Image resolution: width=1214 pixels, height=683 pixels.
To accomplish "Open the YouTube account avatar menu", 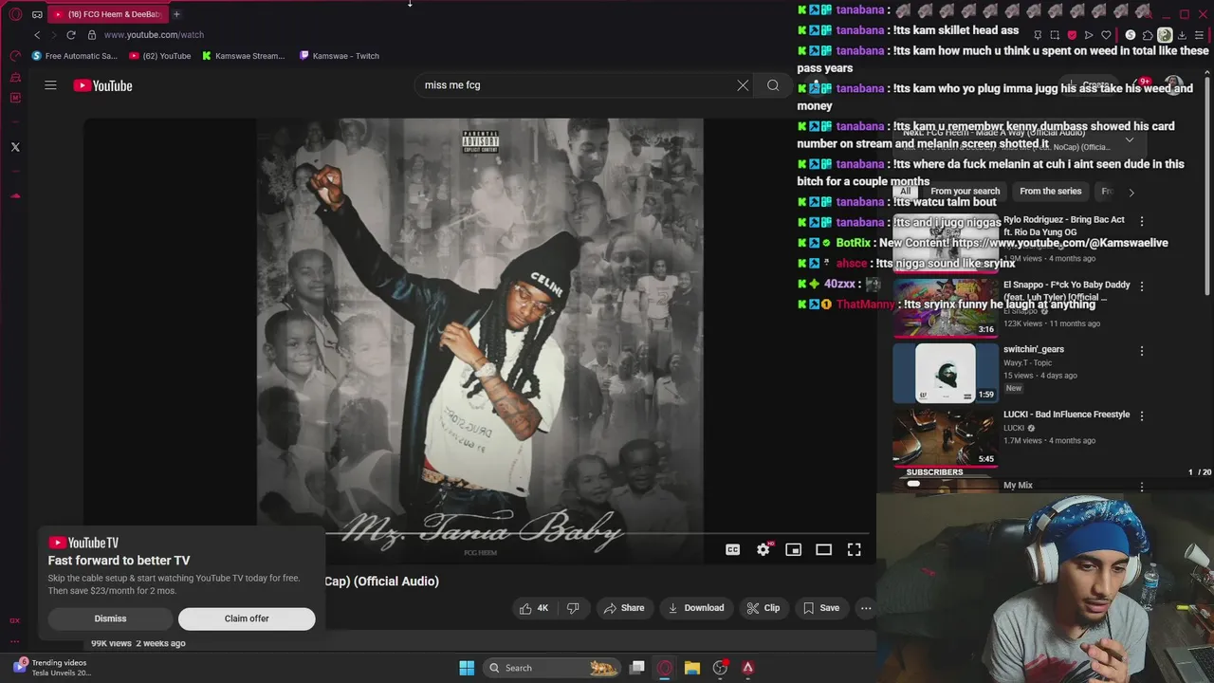I will tap(1174, 85).
